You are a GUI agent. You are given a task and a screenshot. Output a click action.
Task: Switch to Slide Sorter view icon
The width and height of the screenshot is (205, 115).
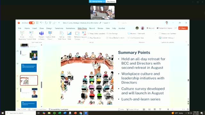(x=149, y=109)
